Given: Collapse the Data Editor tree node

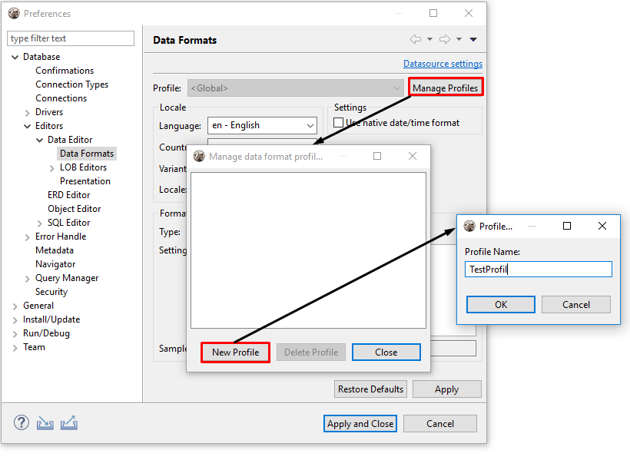Looking at the screenshot, I should coord(40,139).
